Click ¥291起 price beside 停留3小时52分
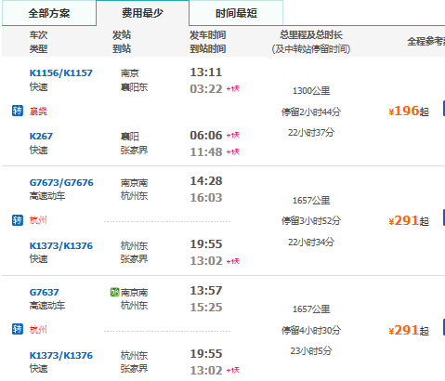Viewport: 445px width, 381px height. pyautogui.click(x=409, y=220)
